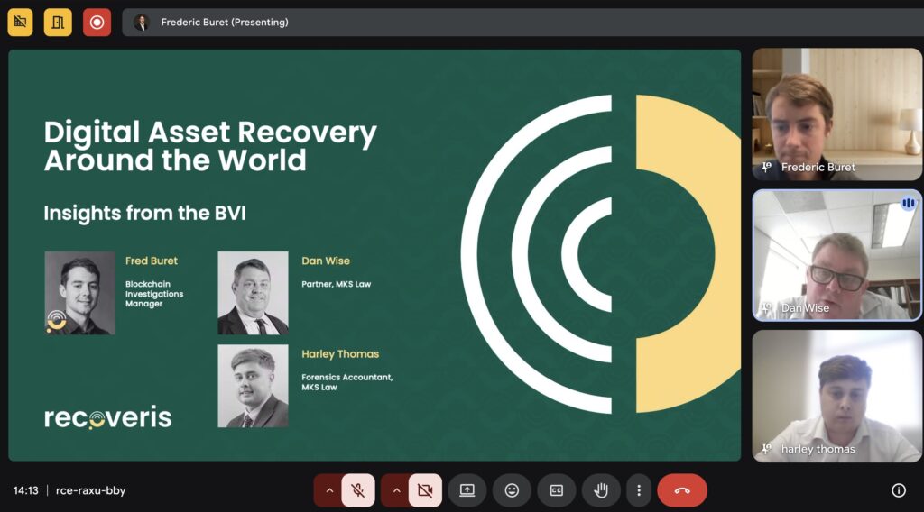Toggle closed captions on
Image resolution: width=924 pixels, height=512 pixels.
(x=556, y=490)
